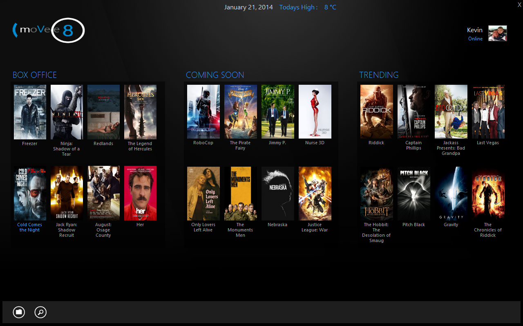Screen dimensions: 523x326
Task: Click the Jimmy P. title text
Action: (277, 143)
